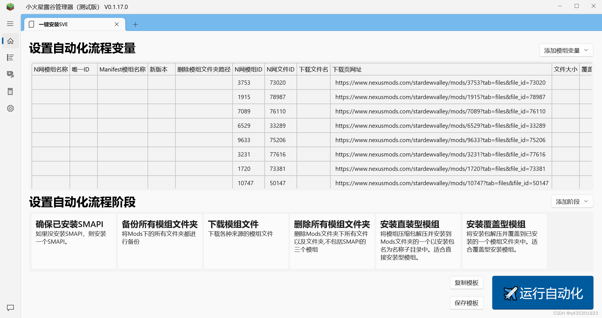Add a new tab with plus icon

coord(135,24)
